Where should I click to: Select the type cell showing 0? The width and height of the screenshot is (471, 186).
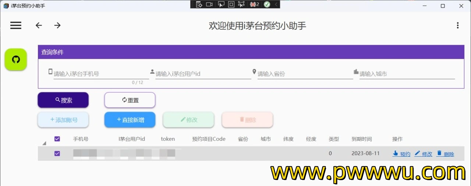330,153
